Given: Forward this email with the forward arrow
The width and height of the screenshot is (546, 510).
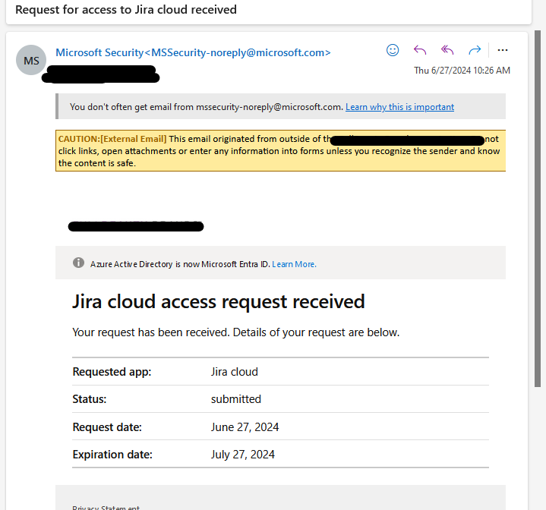Looking at the screenshot, I should [475, 50].
